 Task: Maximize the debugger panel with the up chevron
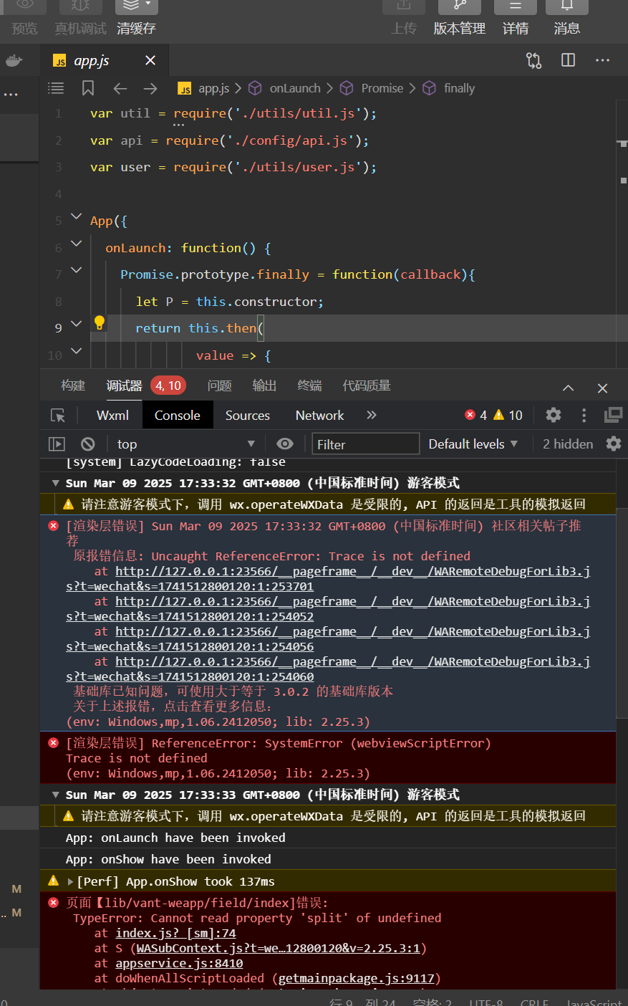568,388
